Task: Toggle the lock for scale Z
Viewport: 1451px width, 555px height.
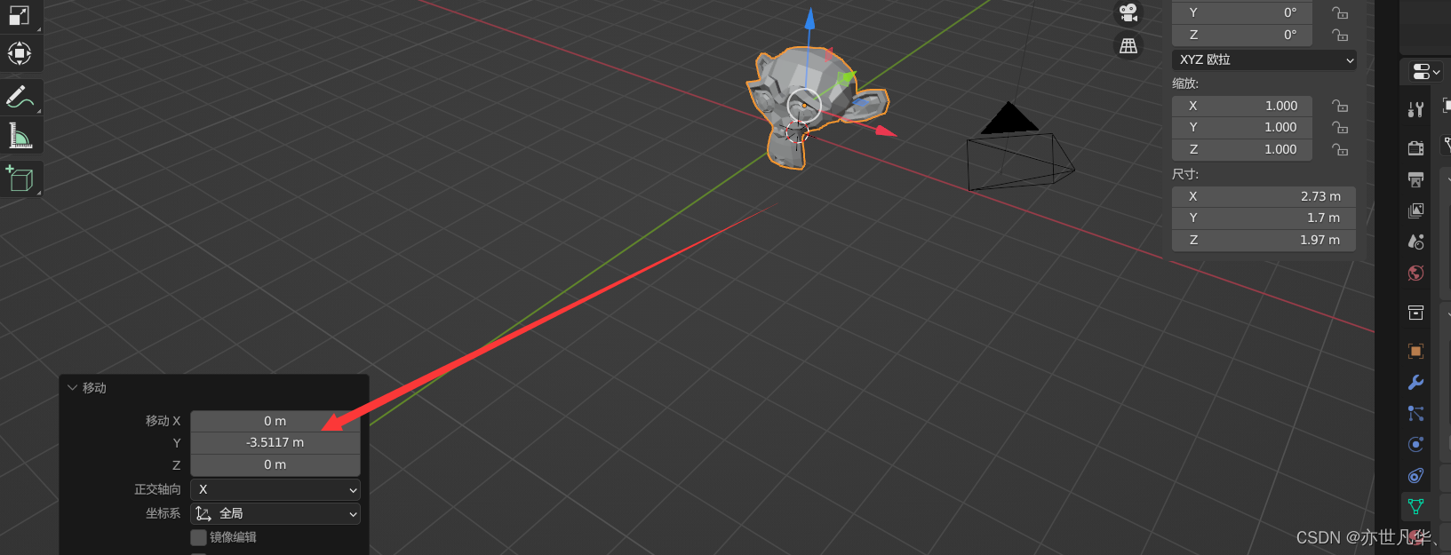Action: pyautogui.click(x=1340, y=149)
